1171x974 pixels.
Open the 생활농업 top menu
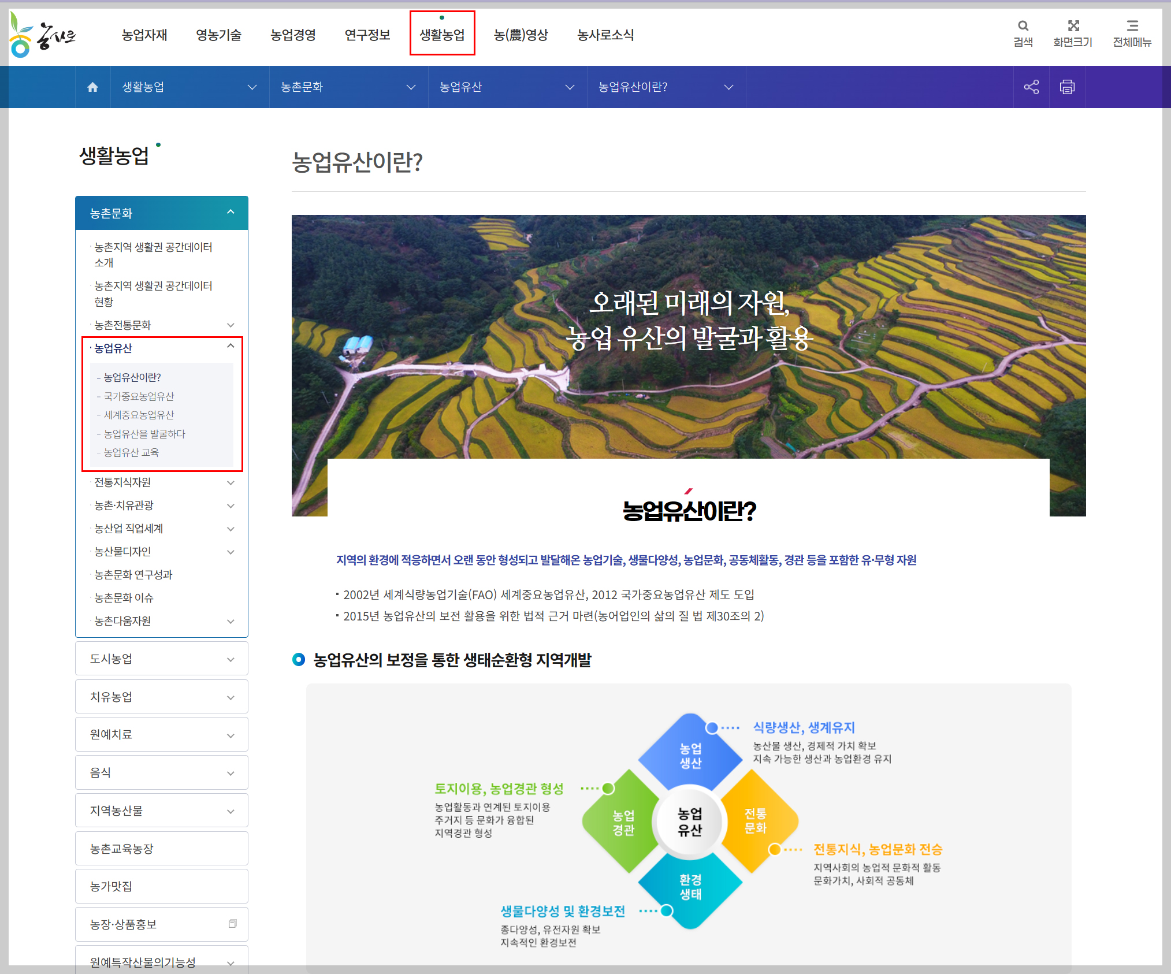[442, 35]
